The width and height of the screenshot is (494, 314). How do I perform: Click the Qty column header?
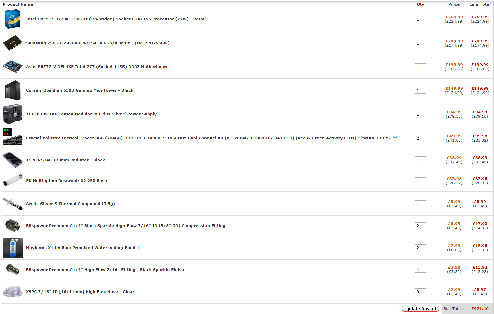[421, 4]
